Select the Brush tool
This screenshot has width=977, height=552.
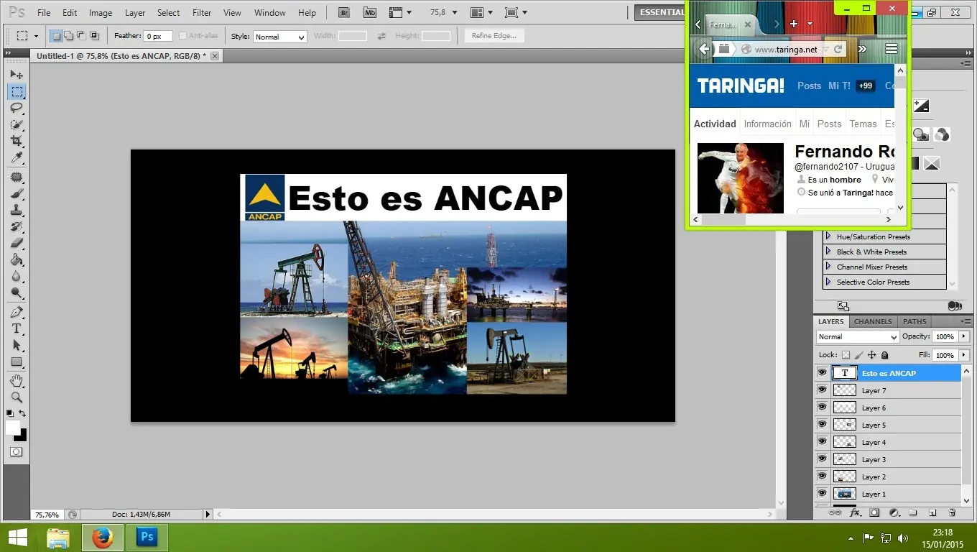(17, 193)
